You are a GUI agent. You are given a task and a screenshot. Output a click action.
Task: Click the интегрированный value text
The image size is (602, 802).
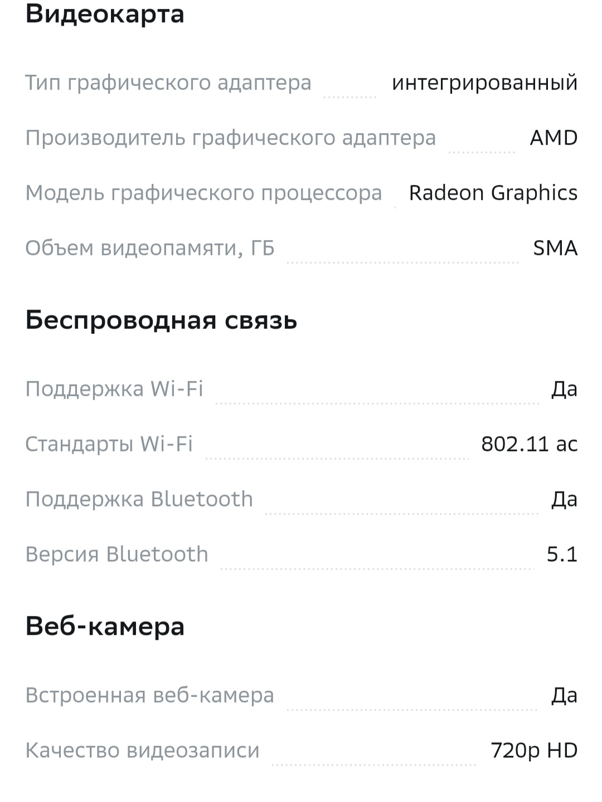click(x=484, y=82)
